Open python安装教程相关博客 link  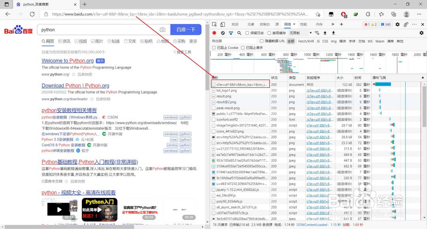pos(69,110)
